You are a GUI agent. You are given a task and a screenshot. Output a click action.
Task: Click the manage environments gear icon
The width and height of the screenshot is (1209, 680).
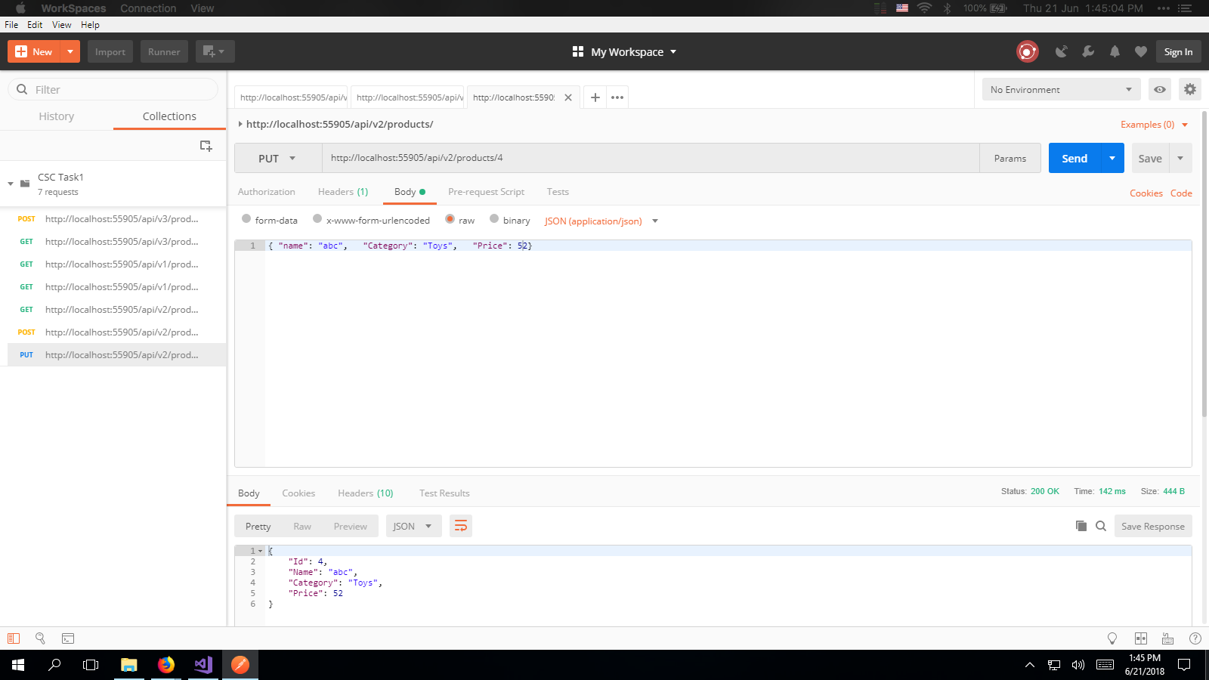[x=1190, y=89]
